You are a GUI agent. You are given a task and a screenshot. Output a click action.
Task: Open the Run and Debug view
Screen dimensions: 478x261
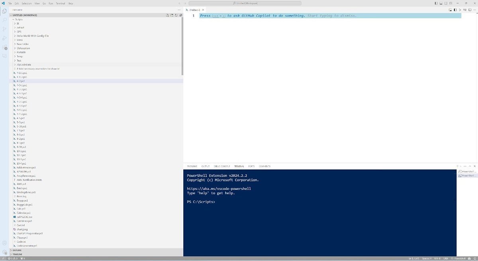coord(4,38)
